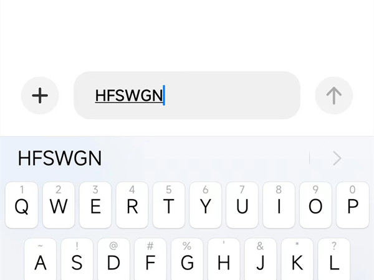
Task: Tap the O key
Action: click(315, 205)
